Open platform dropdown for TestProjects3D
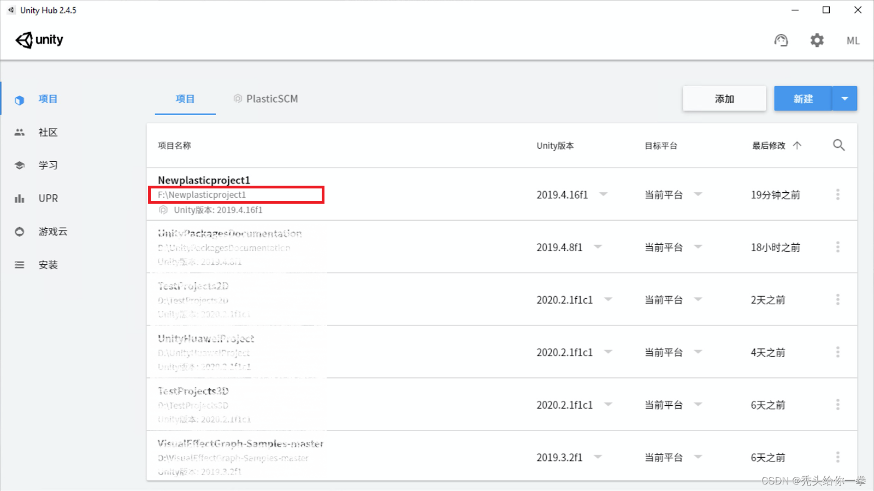 pos(698,404)
